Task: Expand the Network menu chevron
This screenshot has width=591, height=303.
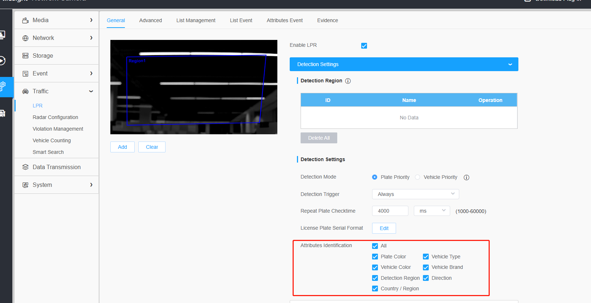Action: pos(91,38)
